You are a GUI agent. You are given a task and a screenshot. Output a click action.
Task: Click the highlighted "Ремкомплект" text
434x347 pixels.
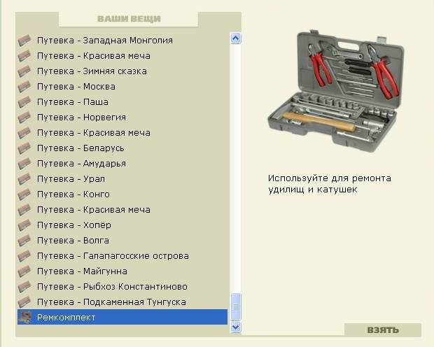click(x=66, y=318)
